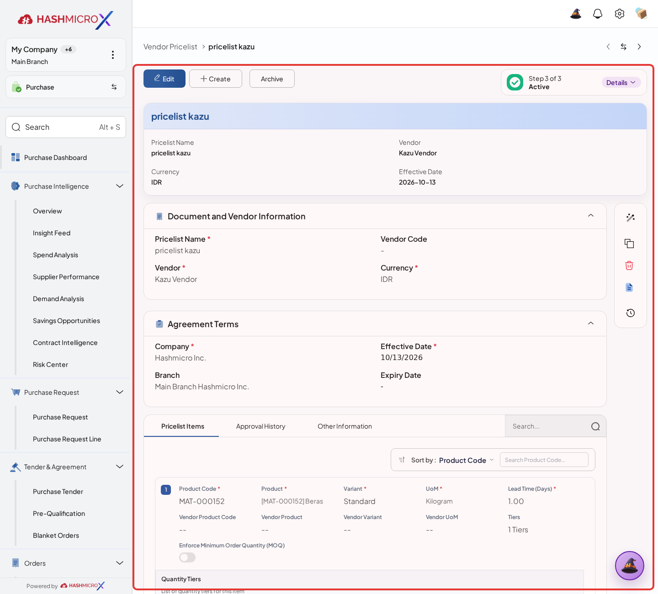Go to the next record arrow

click(639, 47)
